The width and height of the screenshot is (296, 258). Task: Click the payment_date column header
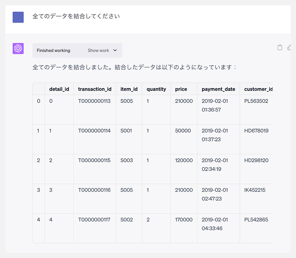218,89
